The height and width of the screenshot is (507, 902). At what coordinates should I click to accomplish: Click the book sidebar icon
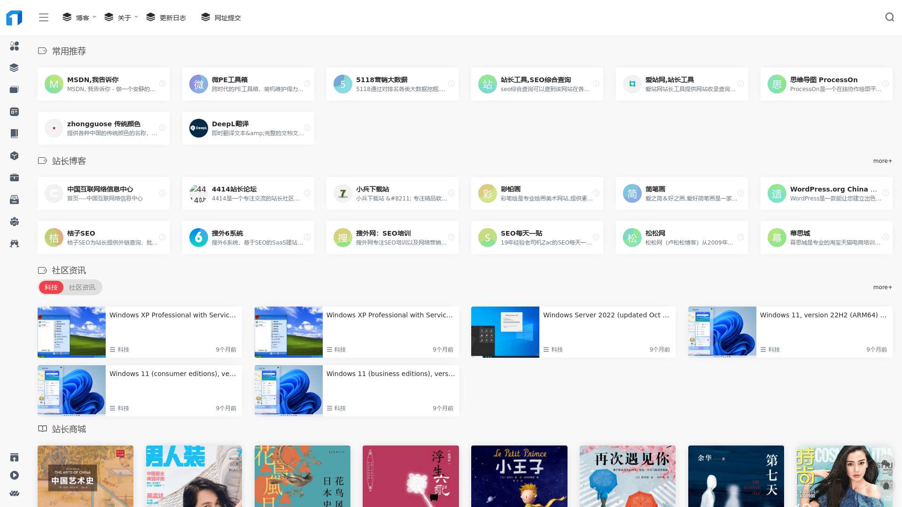15,134
